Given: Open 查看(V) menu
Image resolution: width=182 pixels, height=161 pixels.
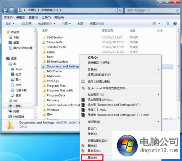Looking at the screenshot, I should 33,17.
